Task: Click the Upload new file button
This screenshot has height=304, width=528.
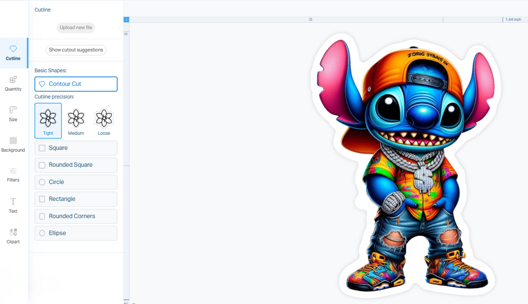Action: (76, 27)
